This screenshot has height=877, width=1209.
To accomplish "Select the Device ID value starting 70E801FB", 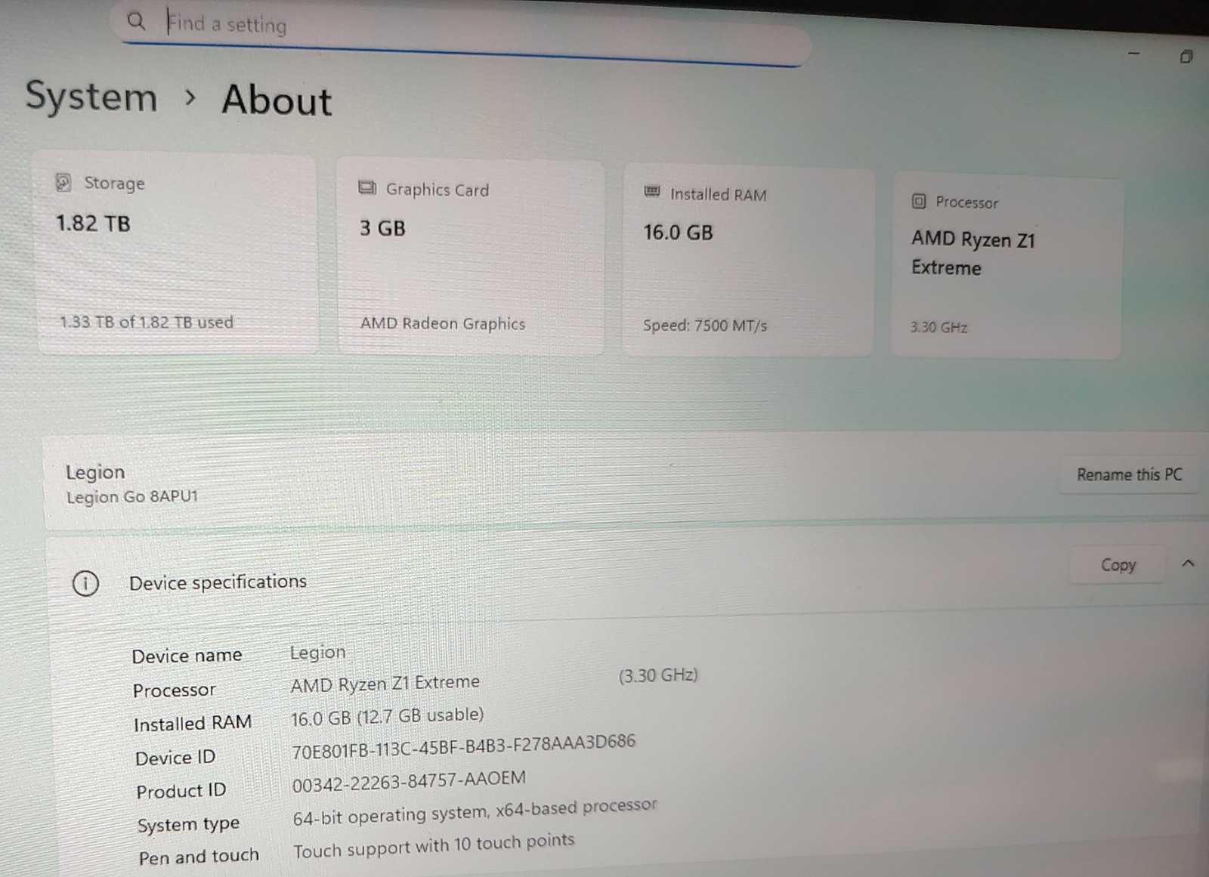I will [464, 747].
